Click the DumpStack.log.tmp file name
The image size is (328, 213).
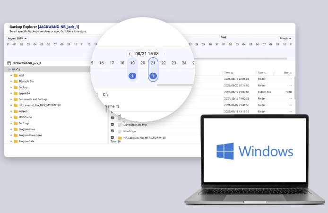coord(135,125)
